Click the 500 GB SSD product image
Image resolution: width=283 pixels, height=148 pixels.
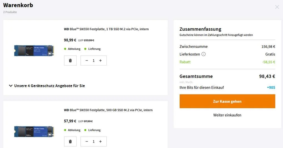click(x=34, y=131)
